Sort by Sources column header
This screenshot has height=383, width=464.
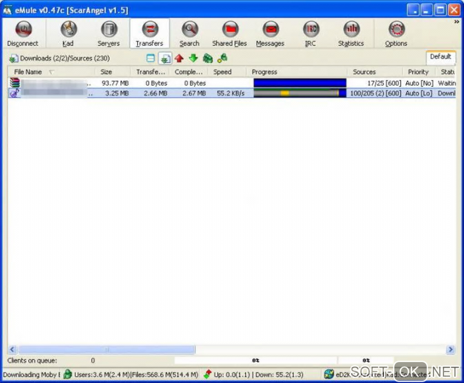tap(375, 72)
